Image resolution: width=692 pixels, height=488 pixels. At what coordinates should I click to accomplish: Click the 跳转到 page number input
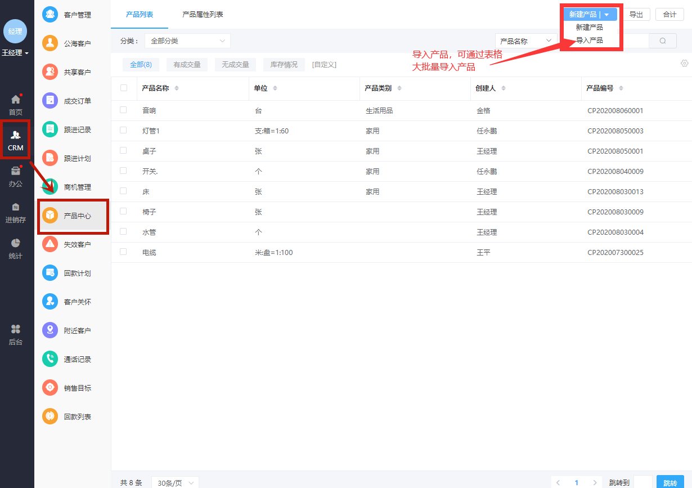pos(643,482)
